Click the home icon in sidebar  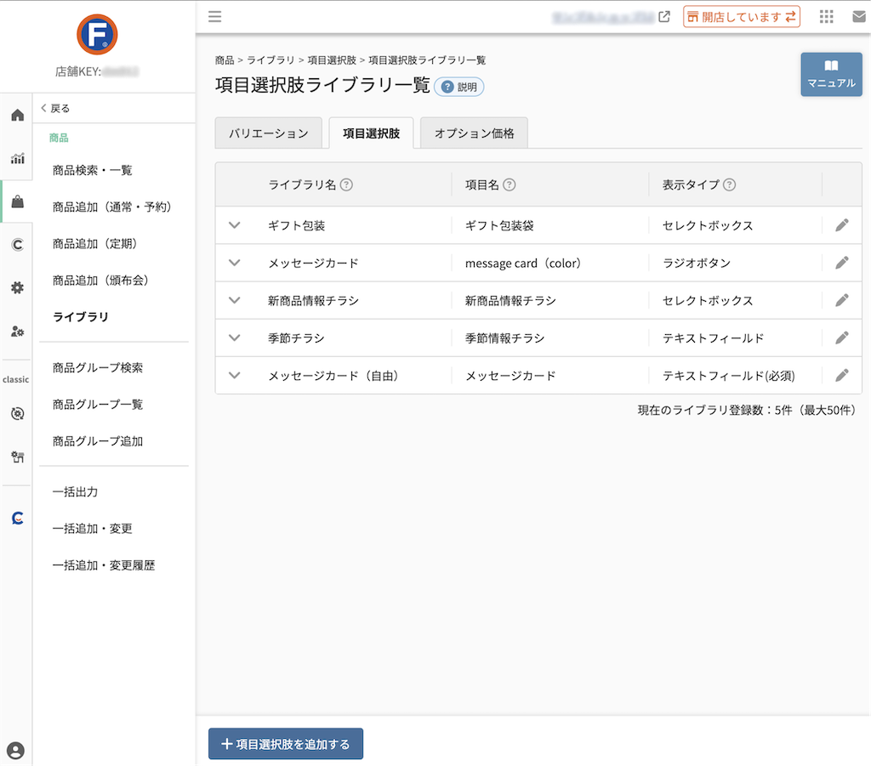coord(18,116)
